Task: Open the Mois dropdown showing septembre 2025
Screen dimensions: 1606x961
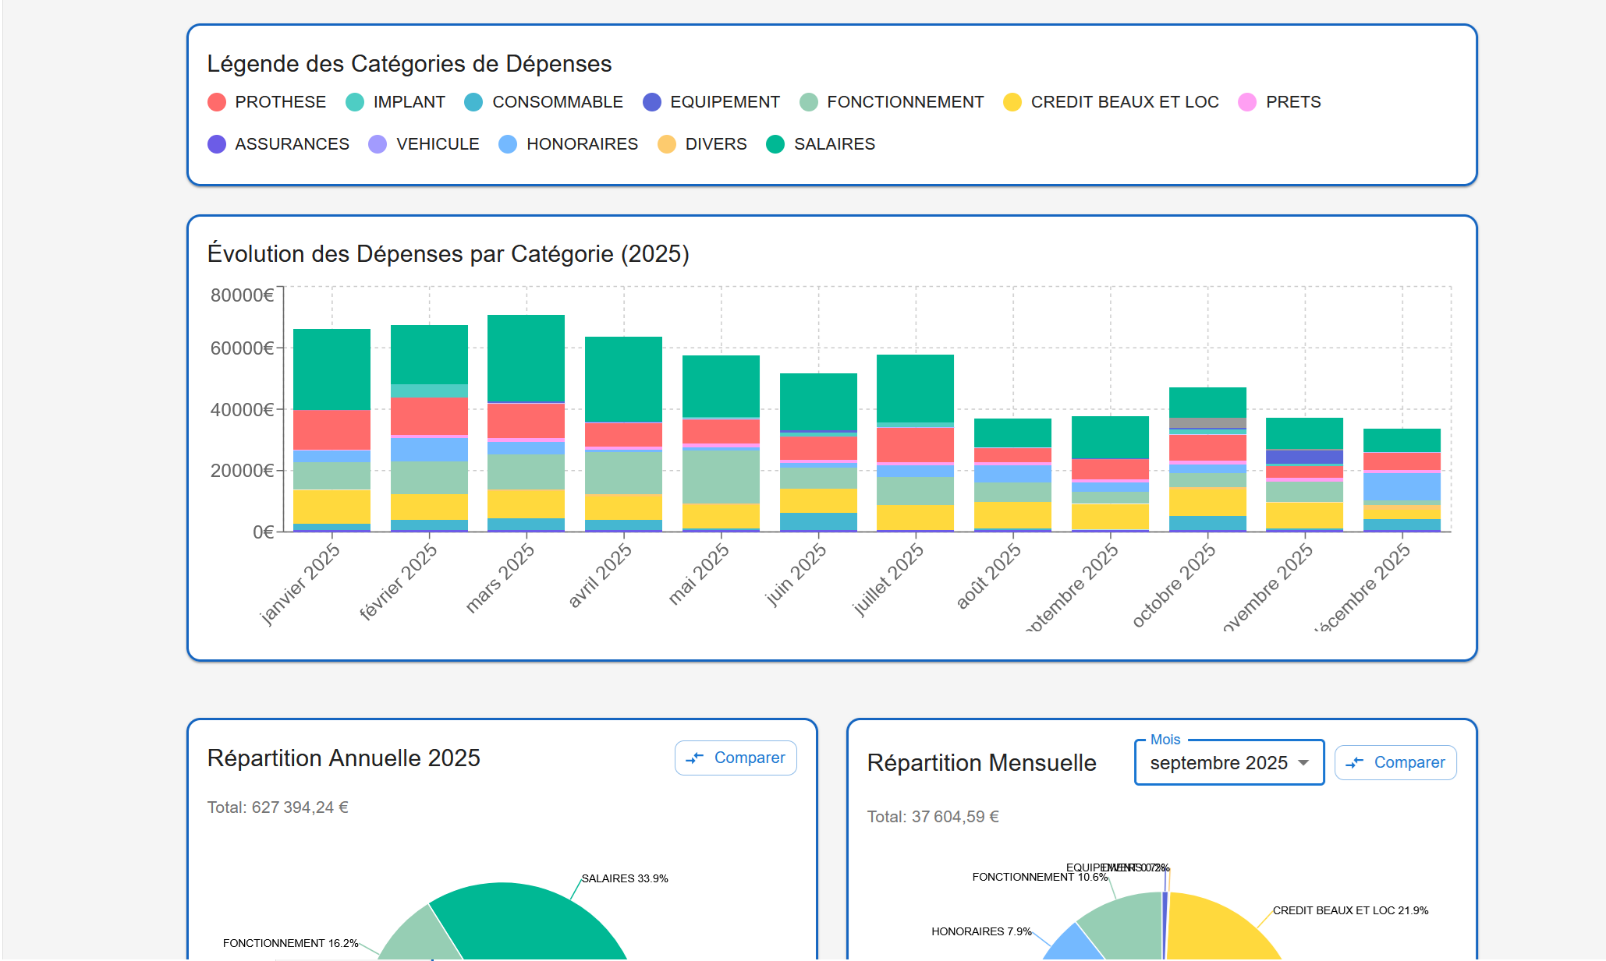Action: click(x=1229, y=762)
